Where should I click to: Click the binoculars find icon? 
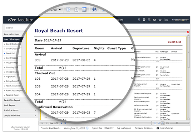pyautogui.click(x=94, y=10)
